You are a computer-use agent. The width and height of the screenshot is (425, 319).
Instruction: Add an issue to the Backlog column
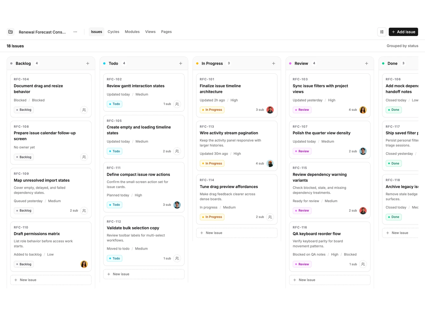coord(88,63)
